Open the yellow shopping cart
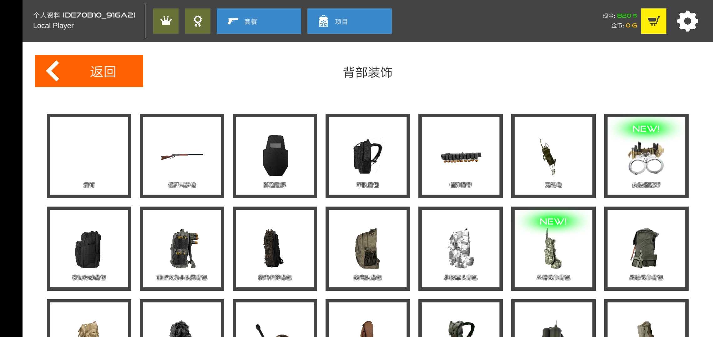The height and width of the screenshot is (337, 713). point(653,21)
